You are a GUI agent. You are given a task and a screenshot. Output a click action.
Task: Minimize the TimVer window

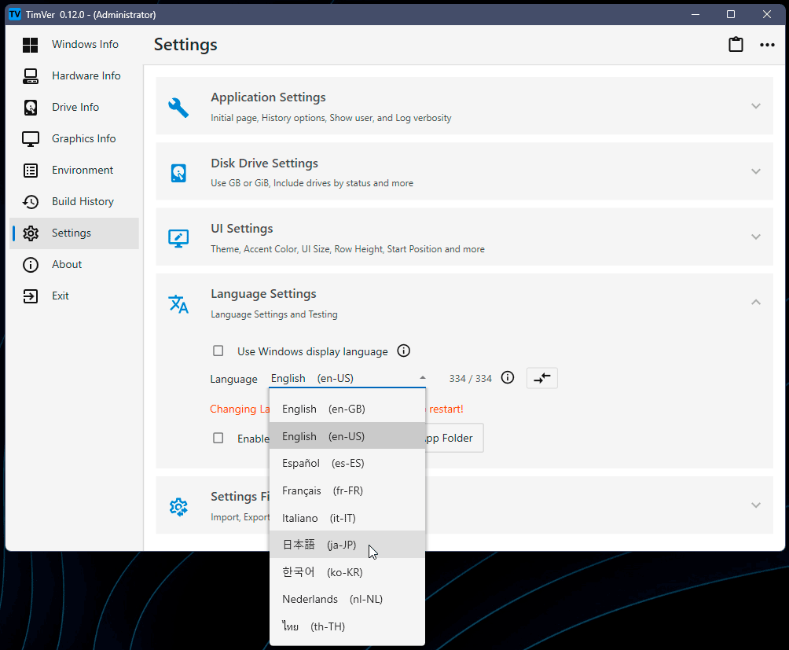click(x=695, y=14)
